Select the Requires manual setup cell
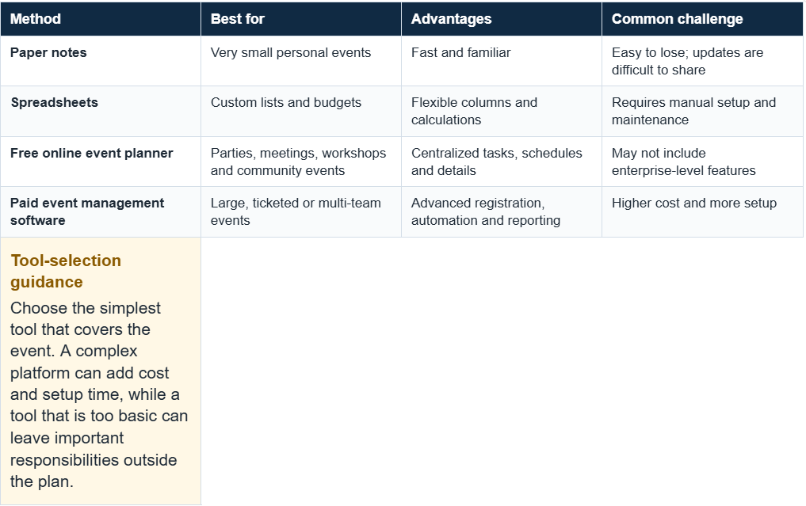Screen dimensions: 806x506 pos(702,111)
